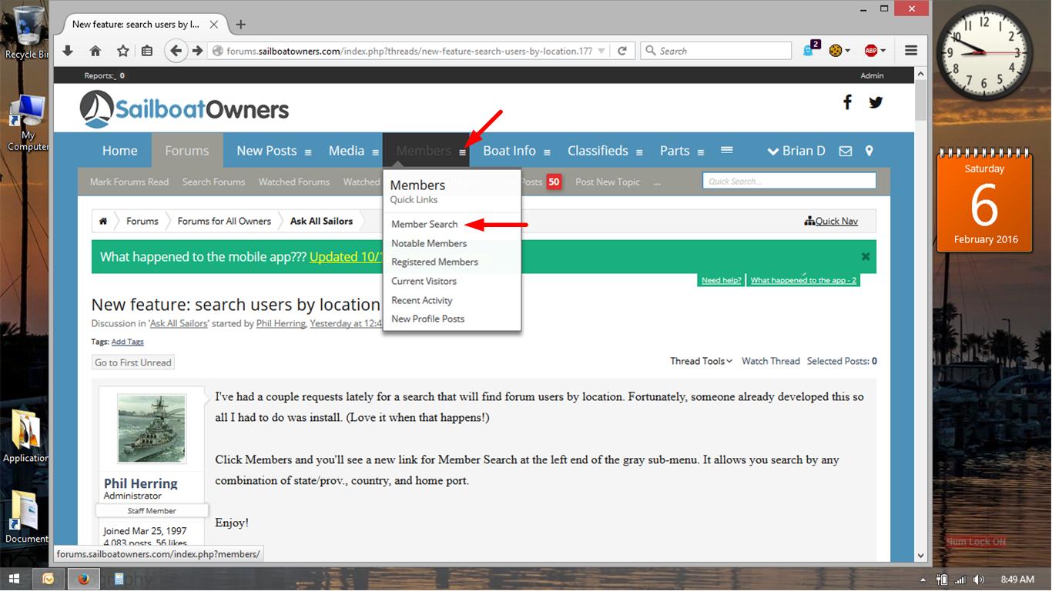Image resolution: width=1052 pixels, height=591 pixels.
Task: Click the Facebook icon in header
Action: tap(847, 102)
